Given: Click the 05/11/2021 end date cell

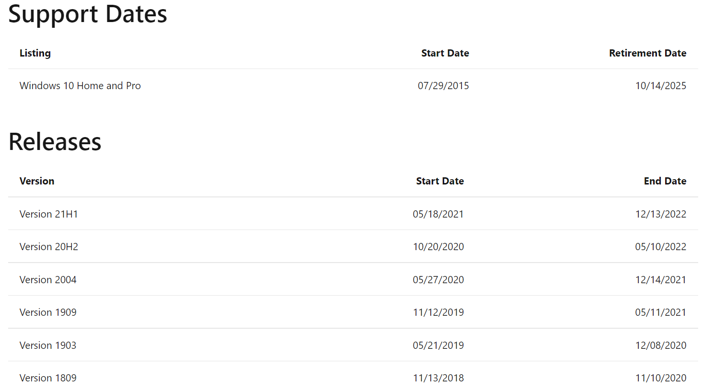Looking at the screenshot, I should (x=661, y=312).
